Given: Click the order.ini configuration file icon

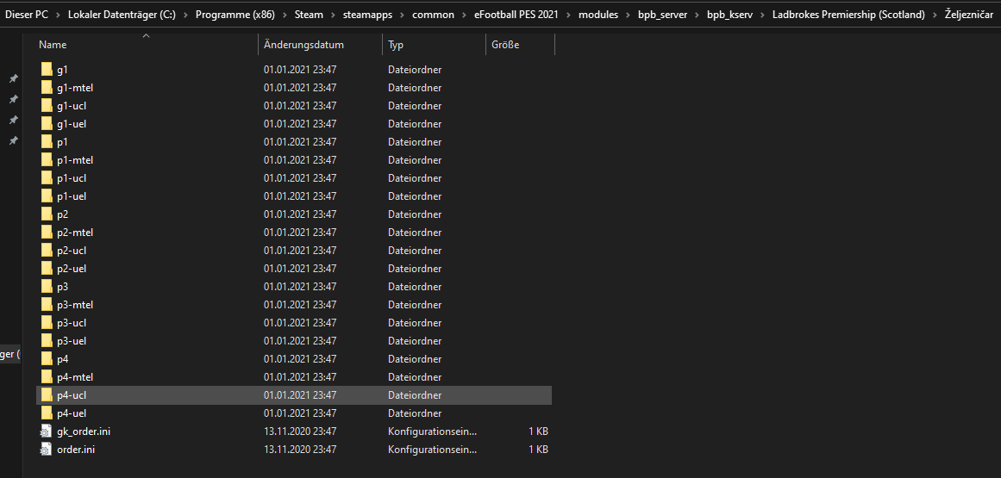Looking at the screenshot, I should pyautogui.click(x=46, y=450).
